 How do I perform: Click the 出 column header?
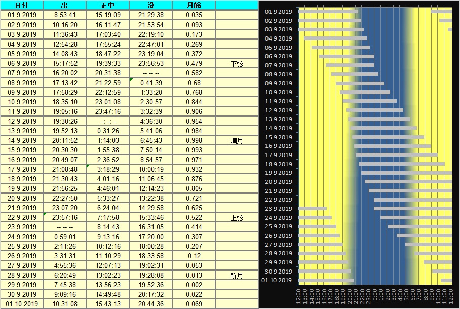pos(65,5)
